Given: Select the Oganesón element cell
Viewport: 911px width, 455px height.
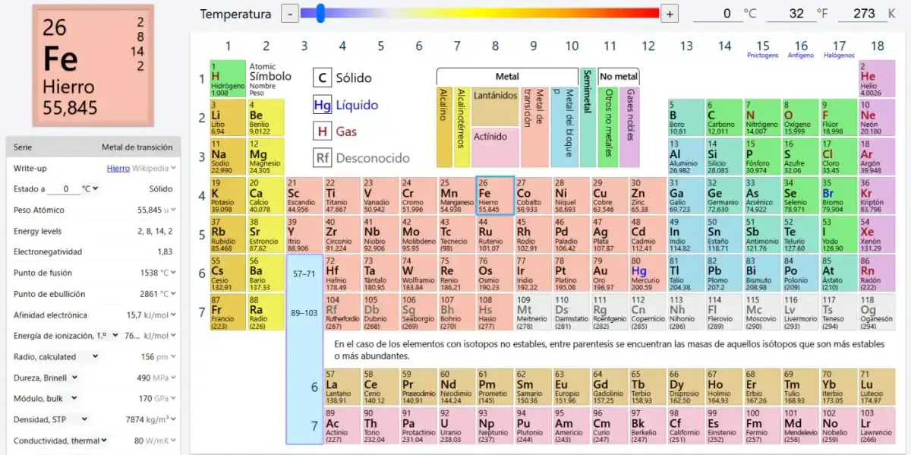Looking at the screenshot, I should point(877,313).
